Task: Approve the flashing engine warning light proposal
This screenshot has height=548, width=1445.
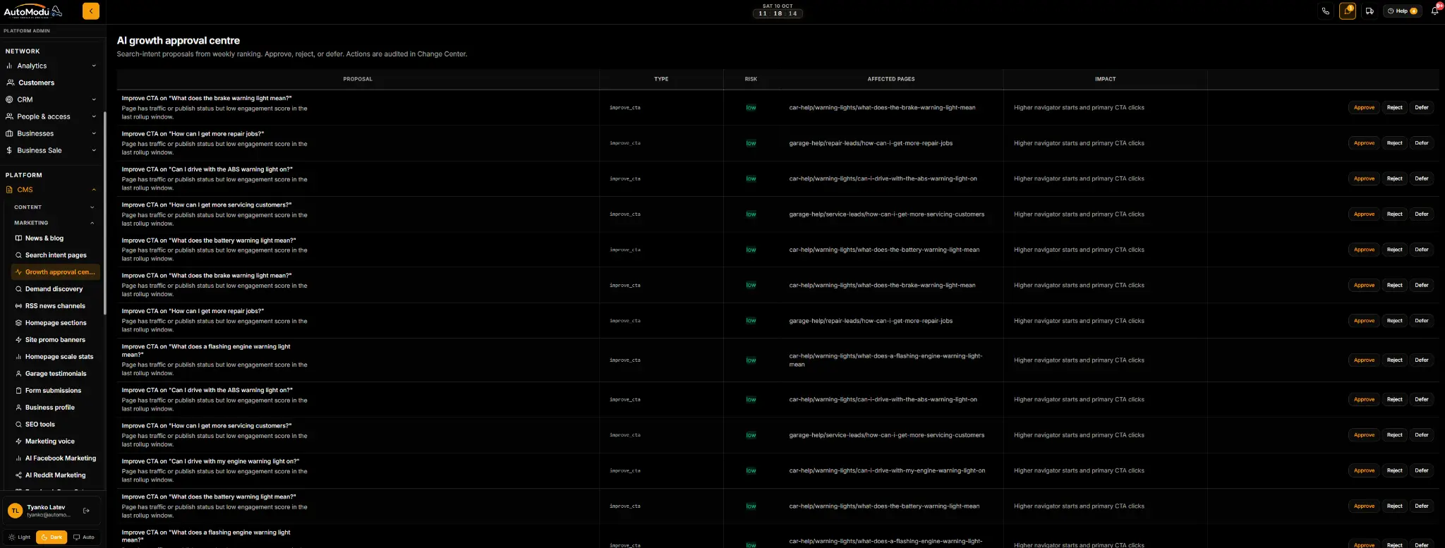Action: coord(1364,360)
